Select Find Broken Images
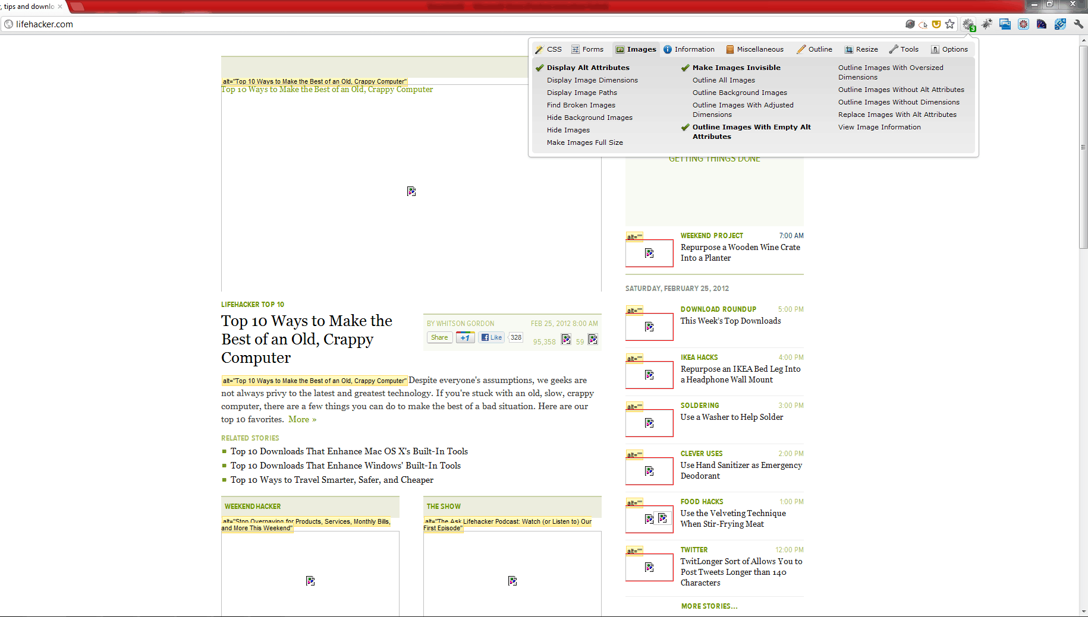Viewport: 1088px width, 617px height. pos(581,105)
